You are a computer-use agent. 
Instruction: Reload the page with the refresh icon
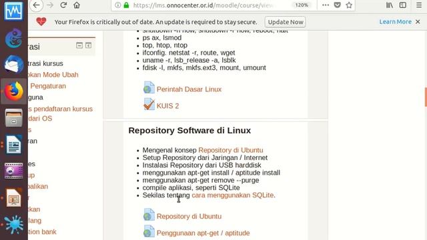click(x=63, y=5)
